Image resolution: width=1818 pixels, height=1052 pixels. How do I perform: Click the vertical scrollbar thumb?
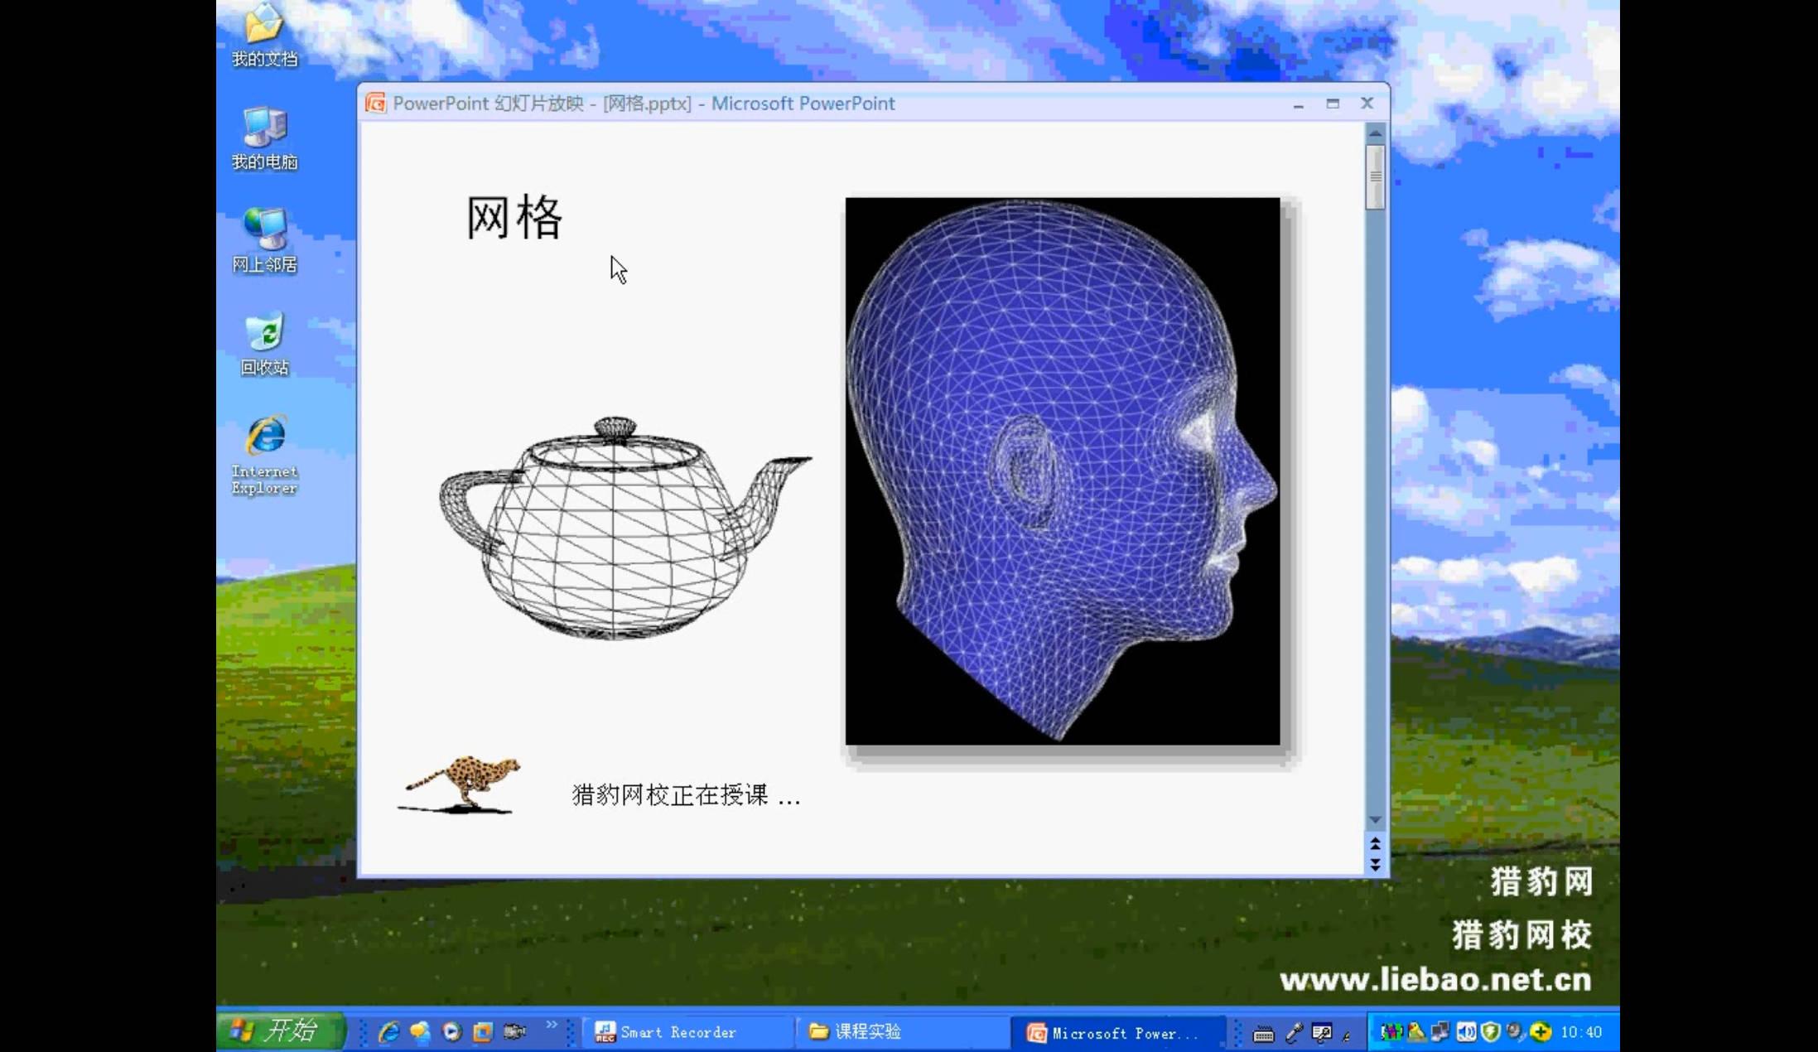point(1375,176)
